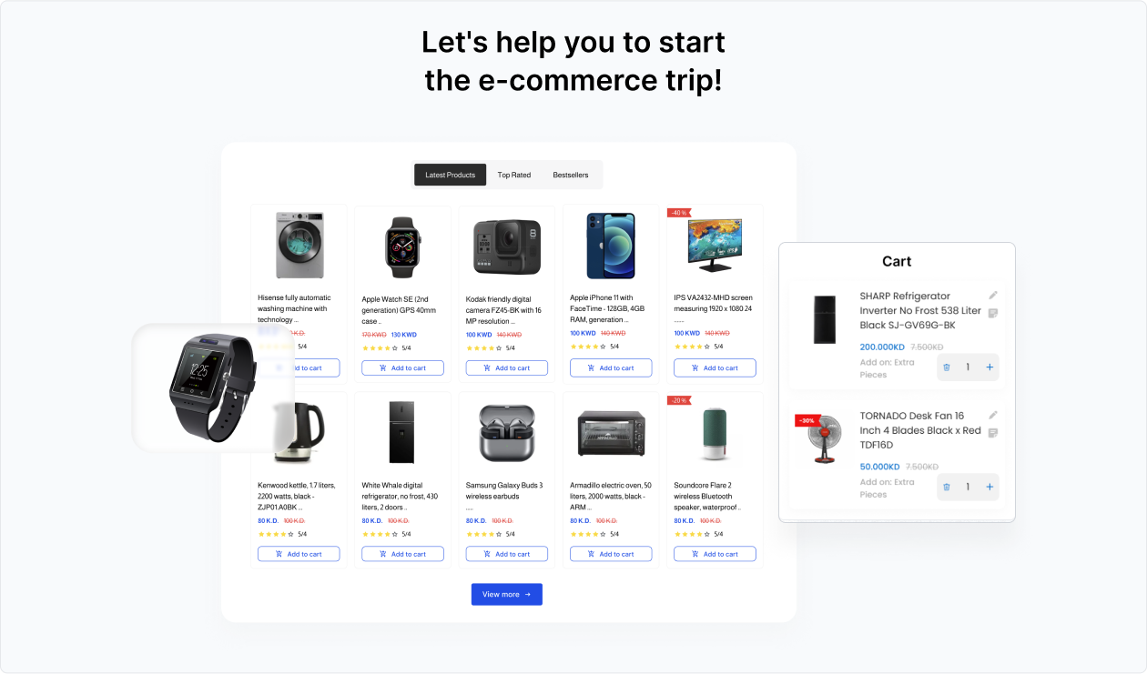Open the IPS VA2432-MHD screen thumbnail
Viewport: 1147px width, 674px height.
715,246
